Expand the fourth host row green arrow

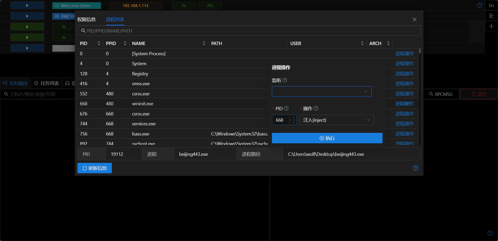tap(27, 38)
